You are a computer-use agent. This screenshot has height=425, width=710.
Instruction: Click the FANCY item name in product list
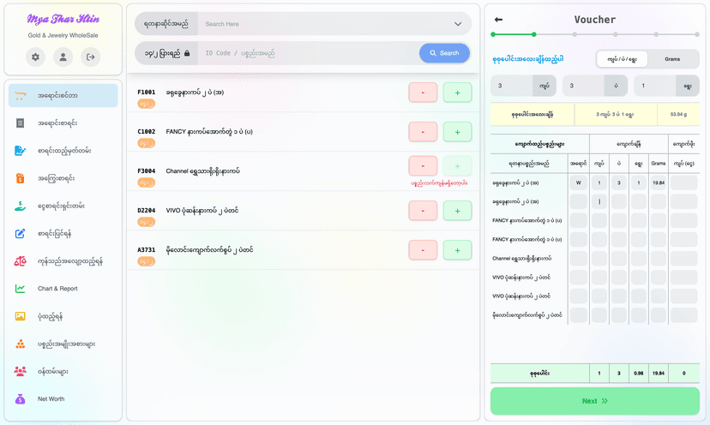[209, 132]
